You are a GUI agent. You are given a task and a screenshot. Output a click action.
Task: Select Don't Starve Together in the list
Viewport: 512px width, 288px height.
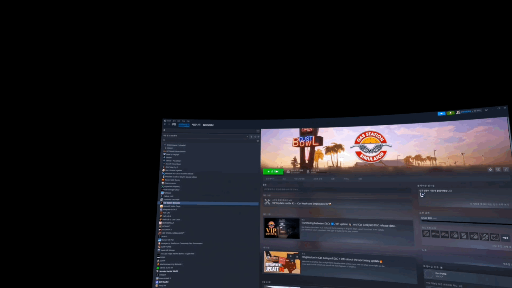pos(174,170)
